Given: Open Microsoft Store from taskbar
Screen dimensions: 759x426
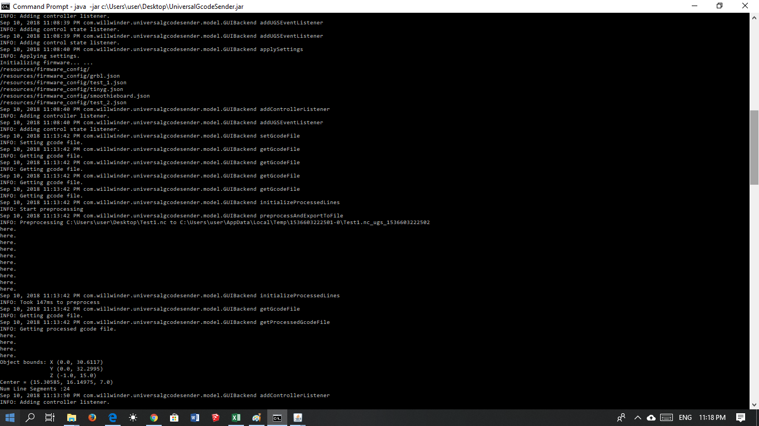Looking at the screenshot, I should coord(174,418).
